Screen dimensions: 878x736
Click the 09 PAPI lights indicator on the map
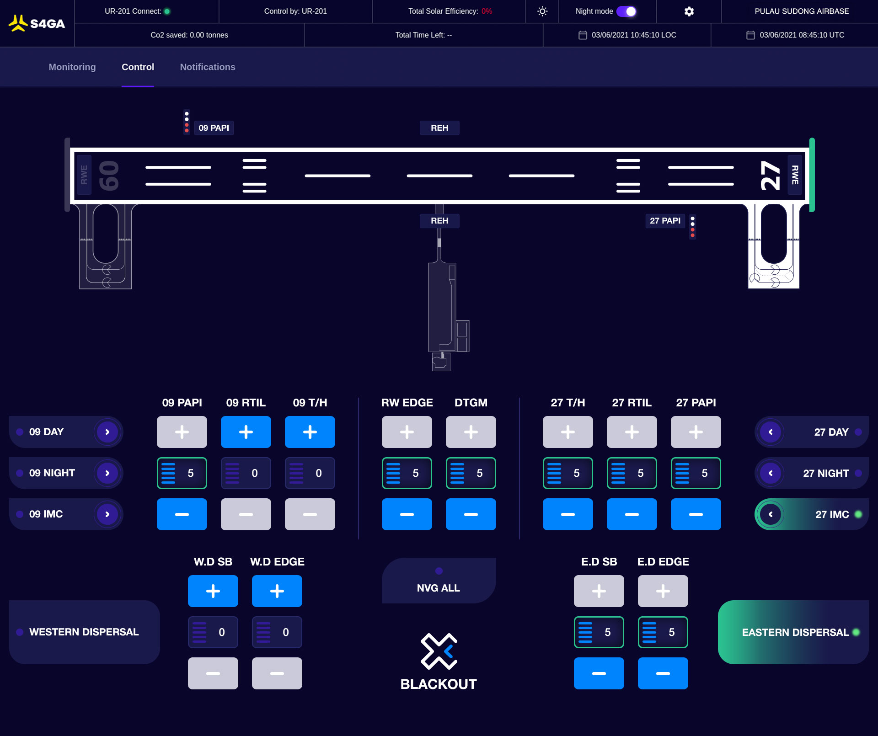(187, 122)
